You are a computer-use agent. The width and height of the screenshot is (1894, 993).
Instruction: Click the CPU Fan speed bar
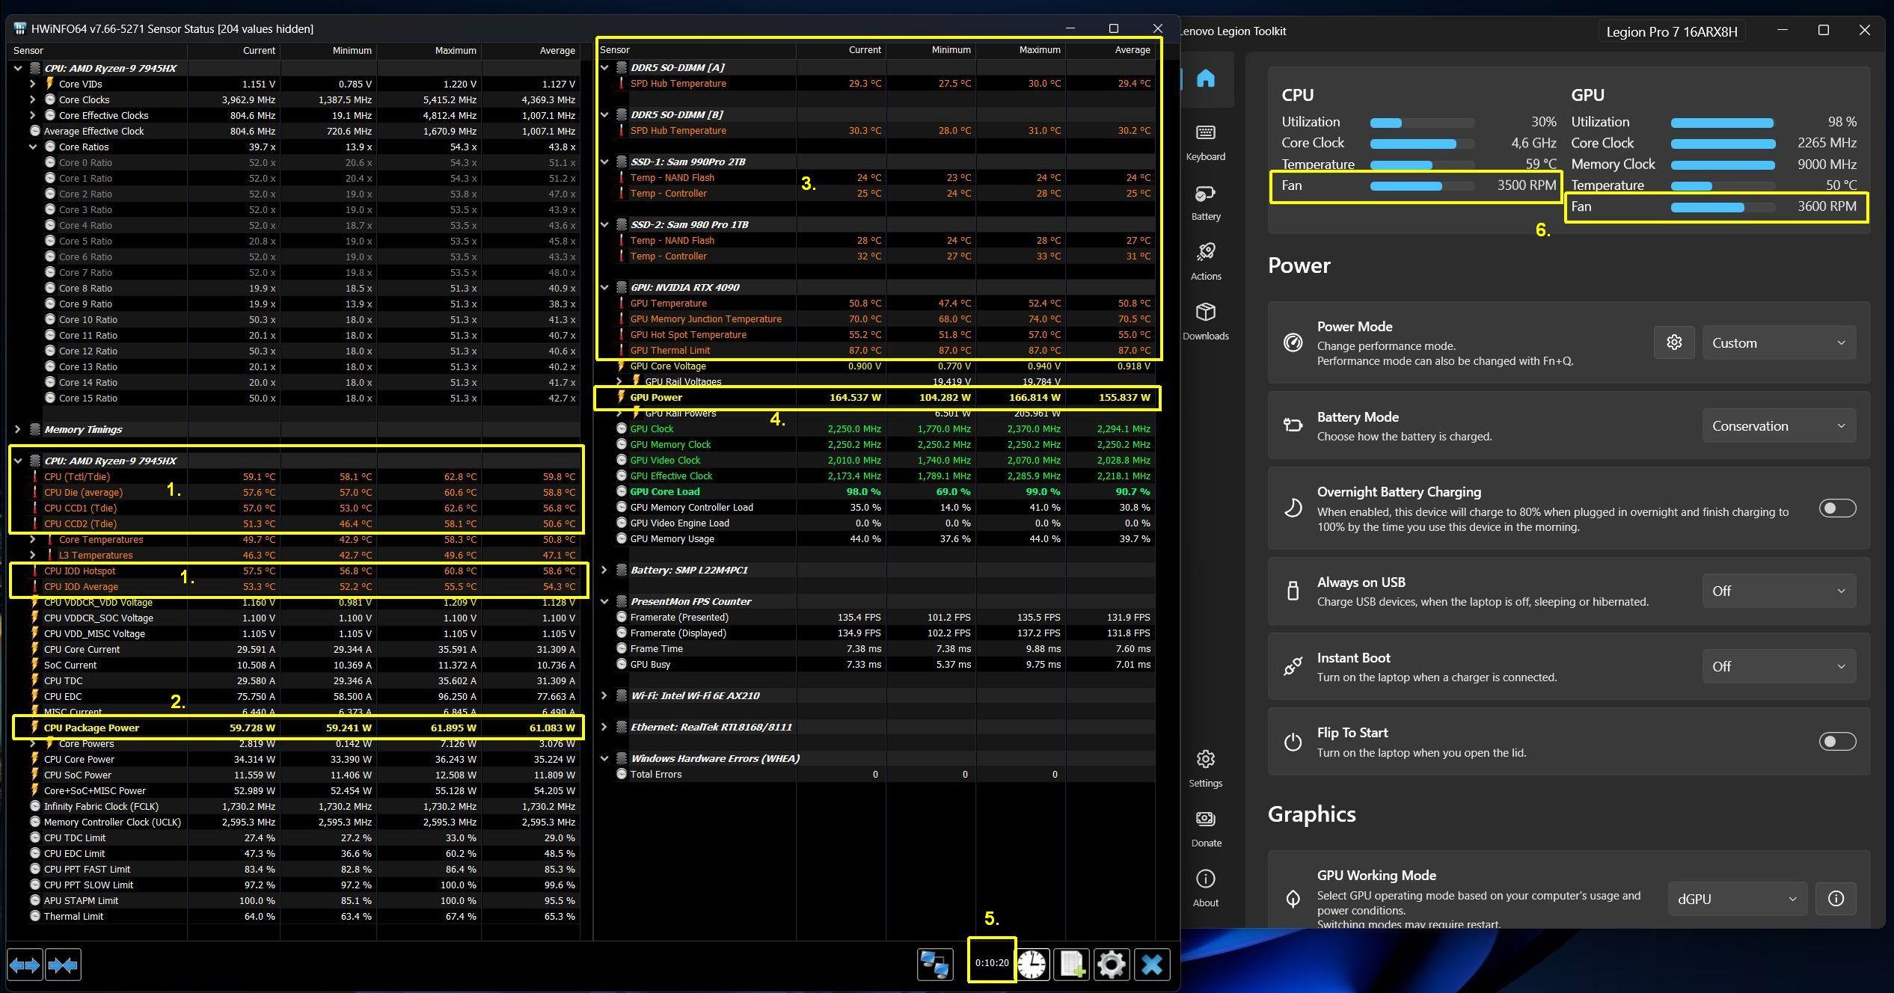[x=1422, y=185]
